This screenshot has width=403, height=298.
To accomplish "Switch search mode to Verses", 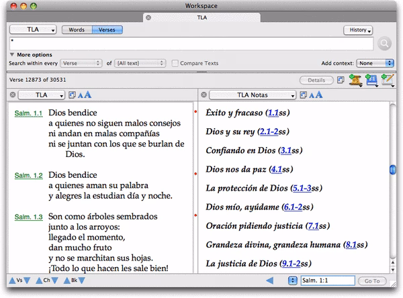I will click(x=107, y=30).
